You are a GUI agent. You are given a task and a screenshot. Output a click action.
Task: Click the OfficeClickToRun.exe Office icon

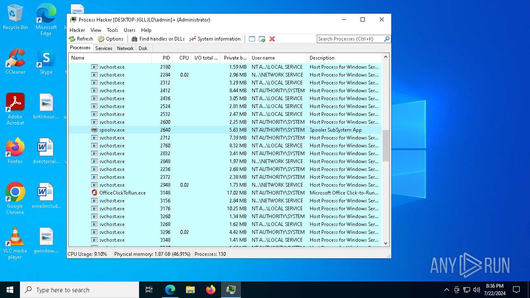94,193
